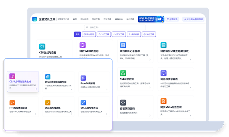Click the 搜索工具 search field
Image resolution: width=229 pixels, height=137 pixels.
[x=115, y=27]
